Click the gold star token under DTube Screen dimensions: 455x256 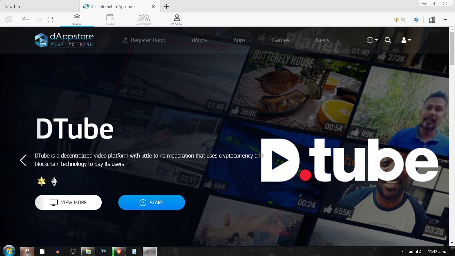[x=42, y=181]
